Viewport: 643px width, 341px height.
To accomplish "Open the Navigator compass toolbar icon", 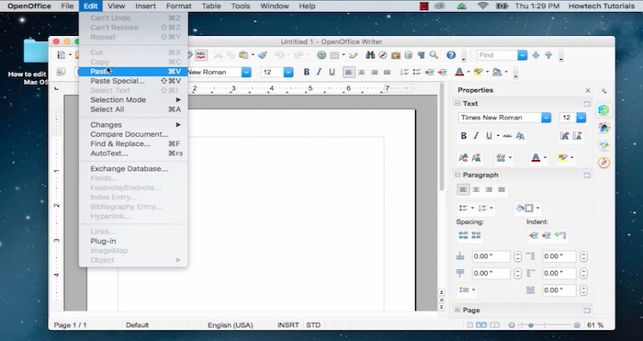I will [383, 55].
